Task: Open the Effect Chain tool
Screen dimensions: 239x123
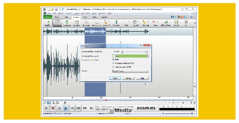Action: pyautogui.click(x=166, y=23)
